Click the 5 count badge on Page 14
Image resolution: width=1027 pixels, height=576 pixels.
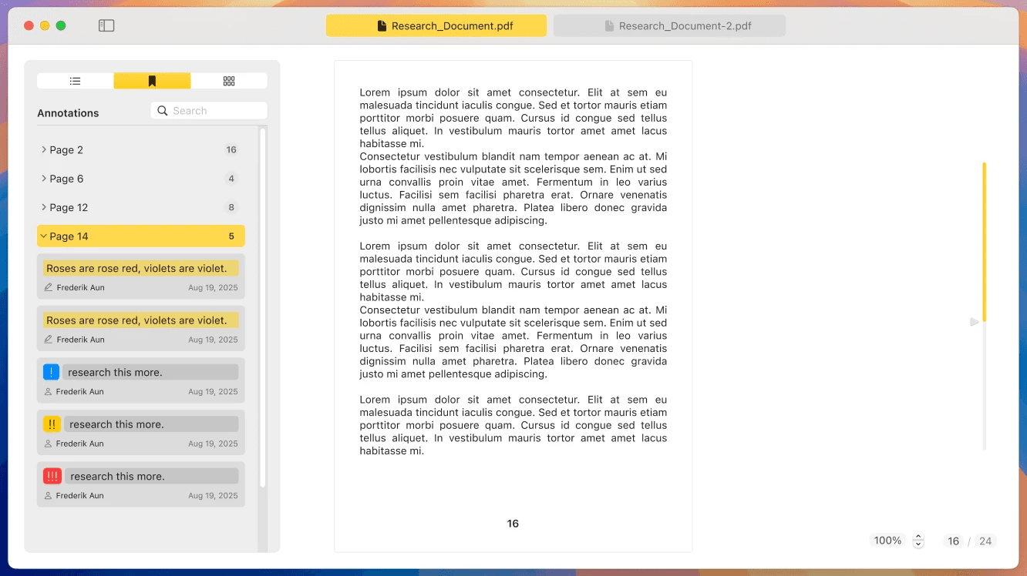pos(231,236)
